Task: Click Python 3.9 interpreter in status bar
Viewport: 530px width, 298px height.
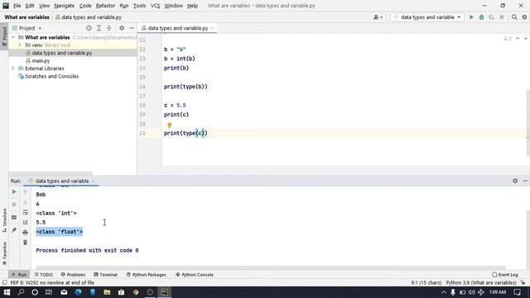Action: tap(481, 282)
